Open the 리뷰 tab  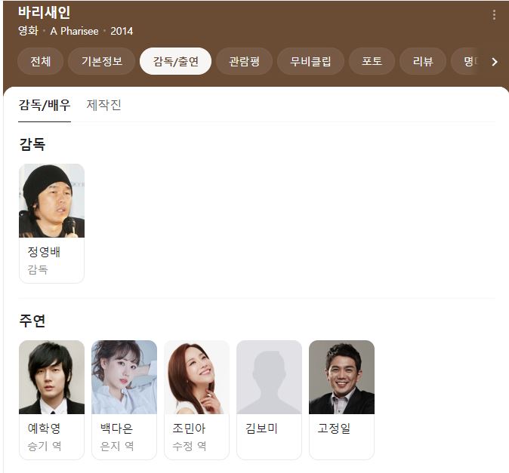[423, 61]
